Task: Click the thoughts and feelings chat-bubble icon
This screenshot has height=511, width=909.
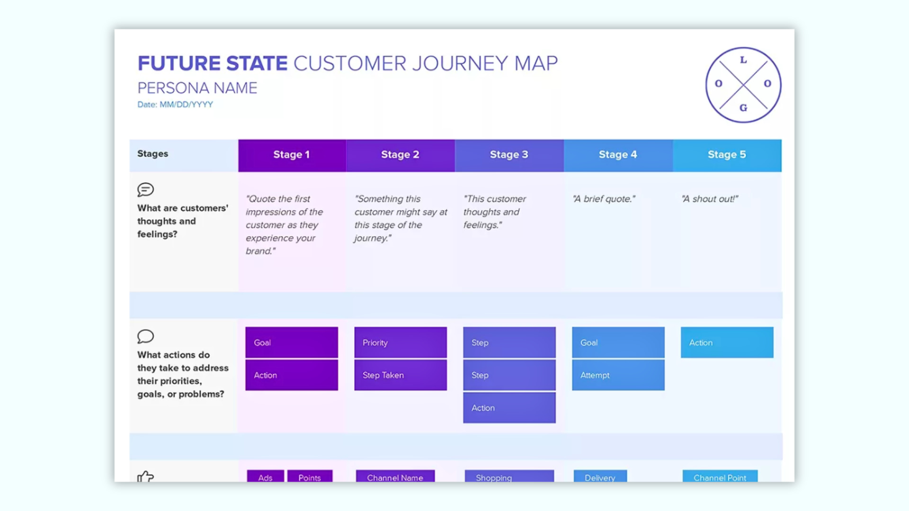Action: 145,190
